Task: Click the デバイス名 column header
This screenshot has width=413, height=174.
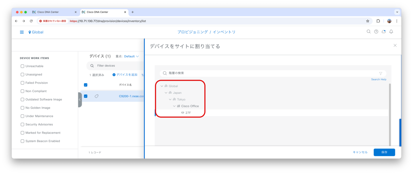Action: pyautogui.click(x=125, y=85)
